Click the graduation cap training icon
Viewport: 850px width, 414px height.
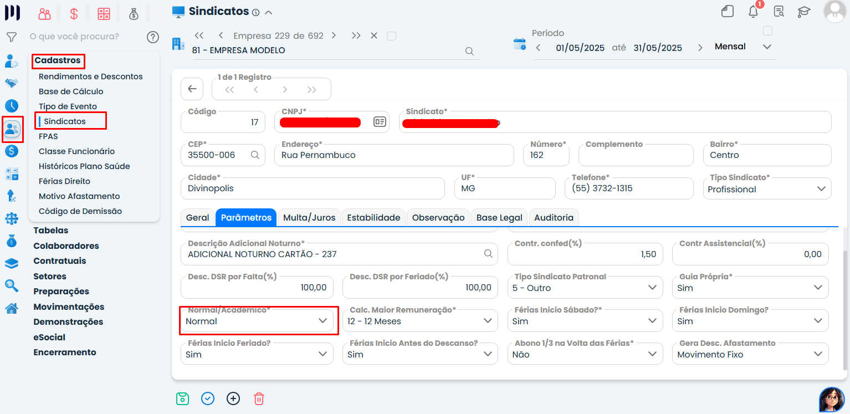[x=803, y=12]
